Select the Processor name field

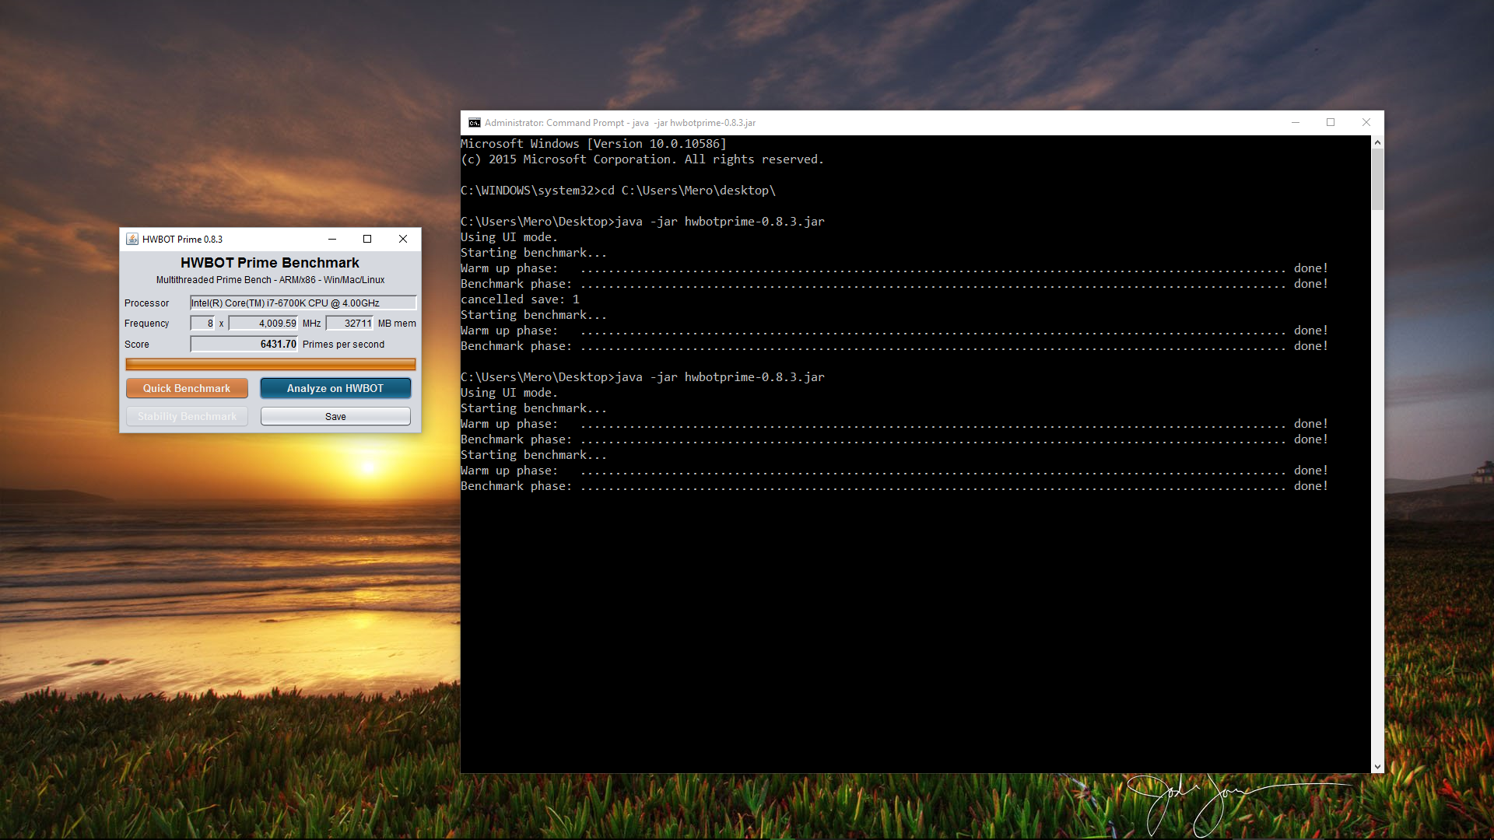[303, 303]
